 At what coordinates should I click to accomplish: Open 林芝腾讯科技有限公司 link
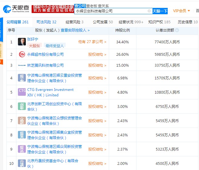(x=46, y=65)
